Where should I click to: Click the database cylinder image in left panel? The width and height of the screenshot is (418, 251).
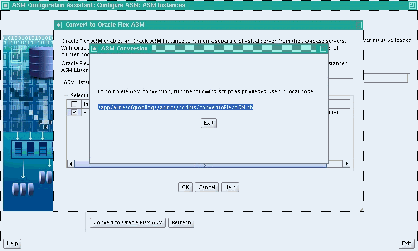(41, 62)
